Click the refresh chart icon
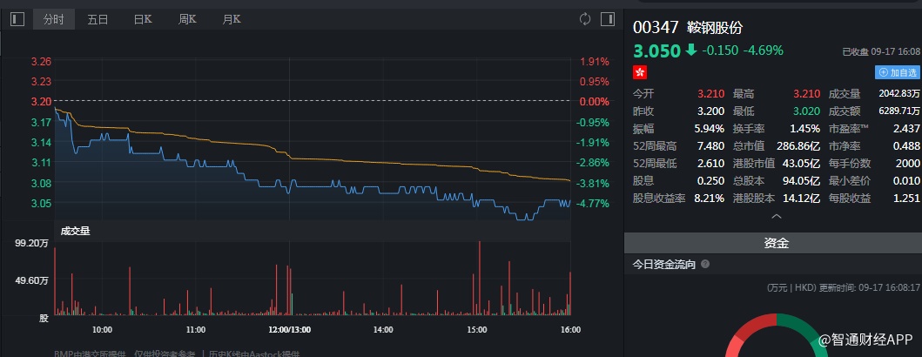The width and height of the screenshot is (922, 357). point(584,18)
